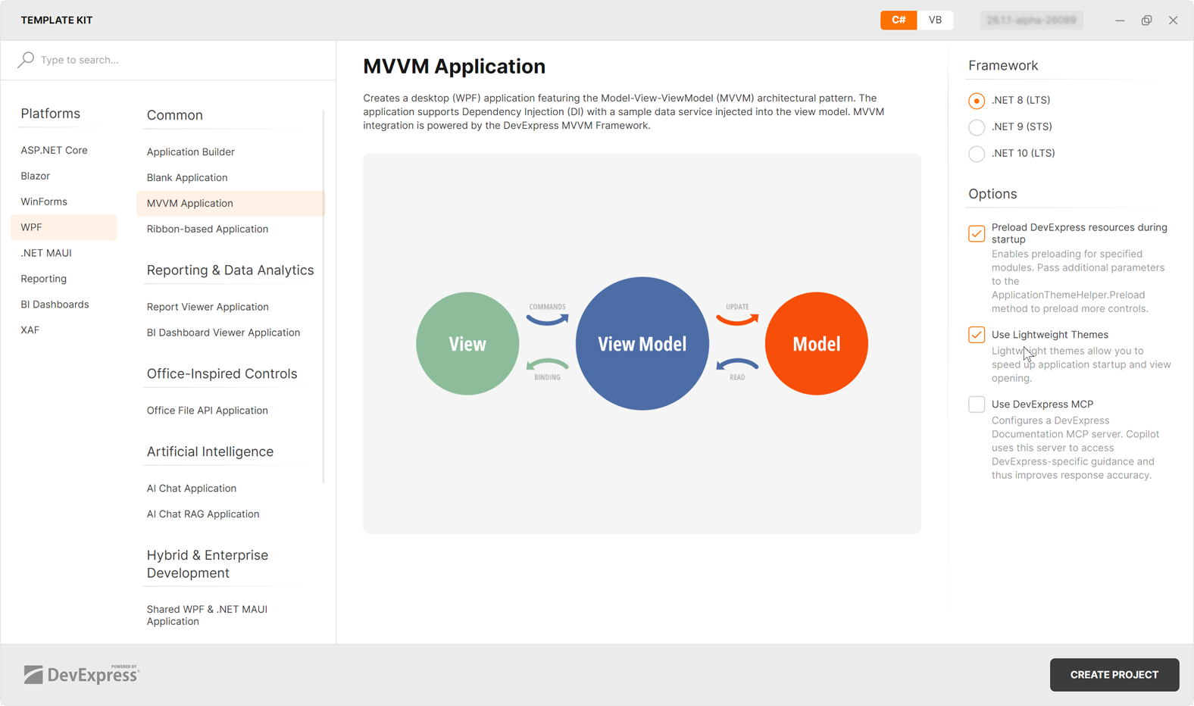Select .NET 8 (LTS) framework
1194x706 pixels.
[x=977, y=100]
